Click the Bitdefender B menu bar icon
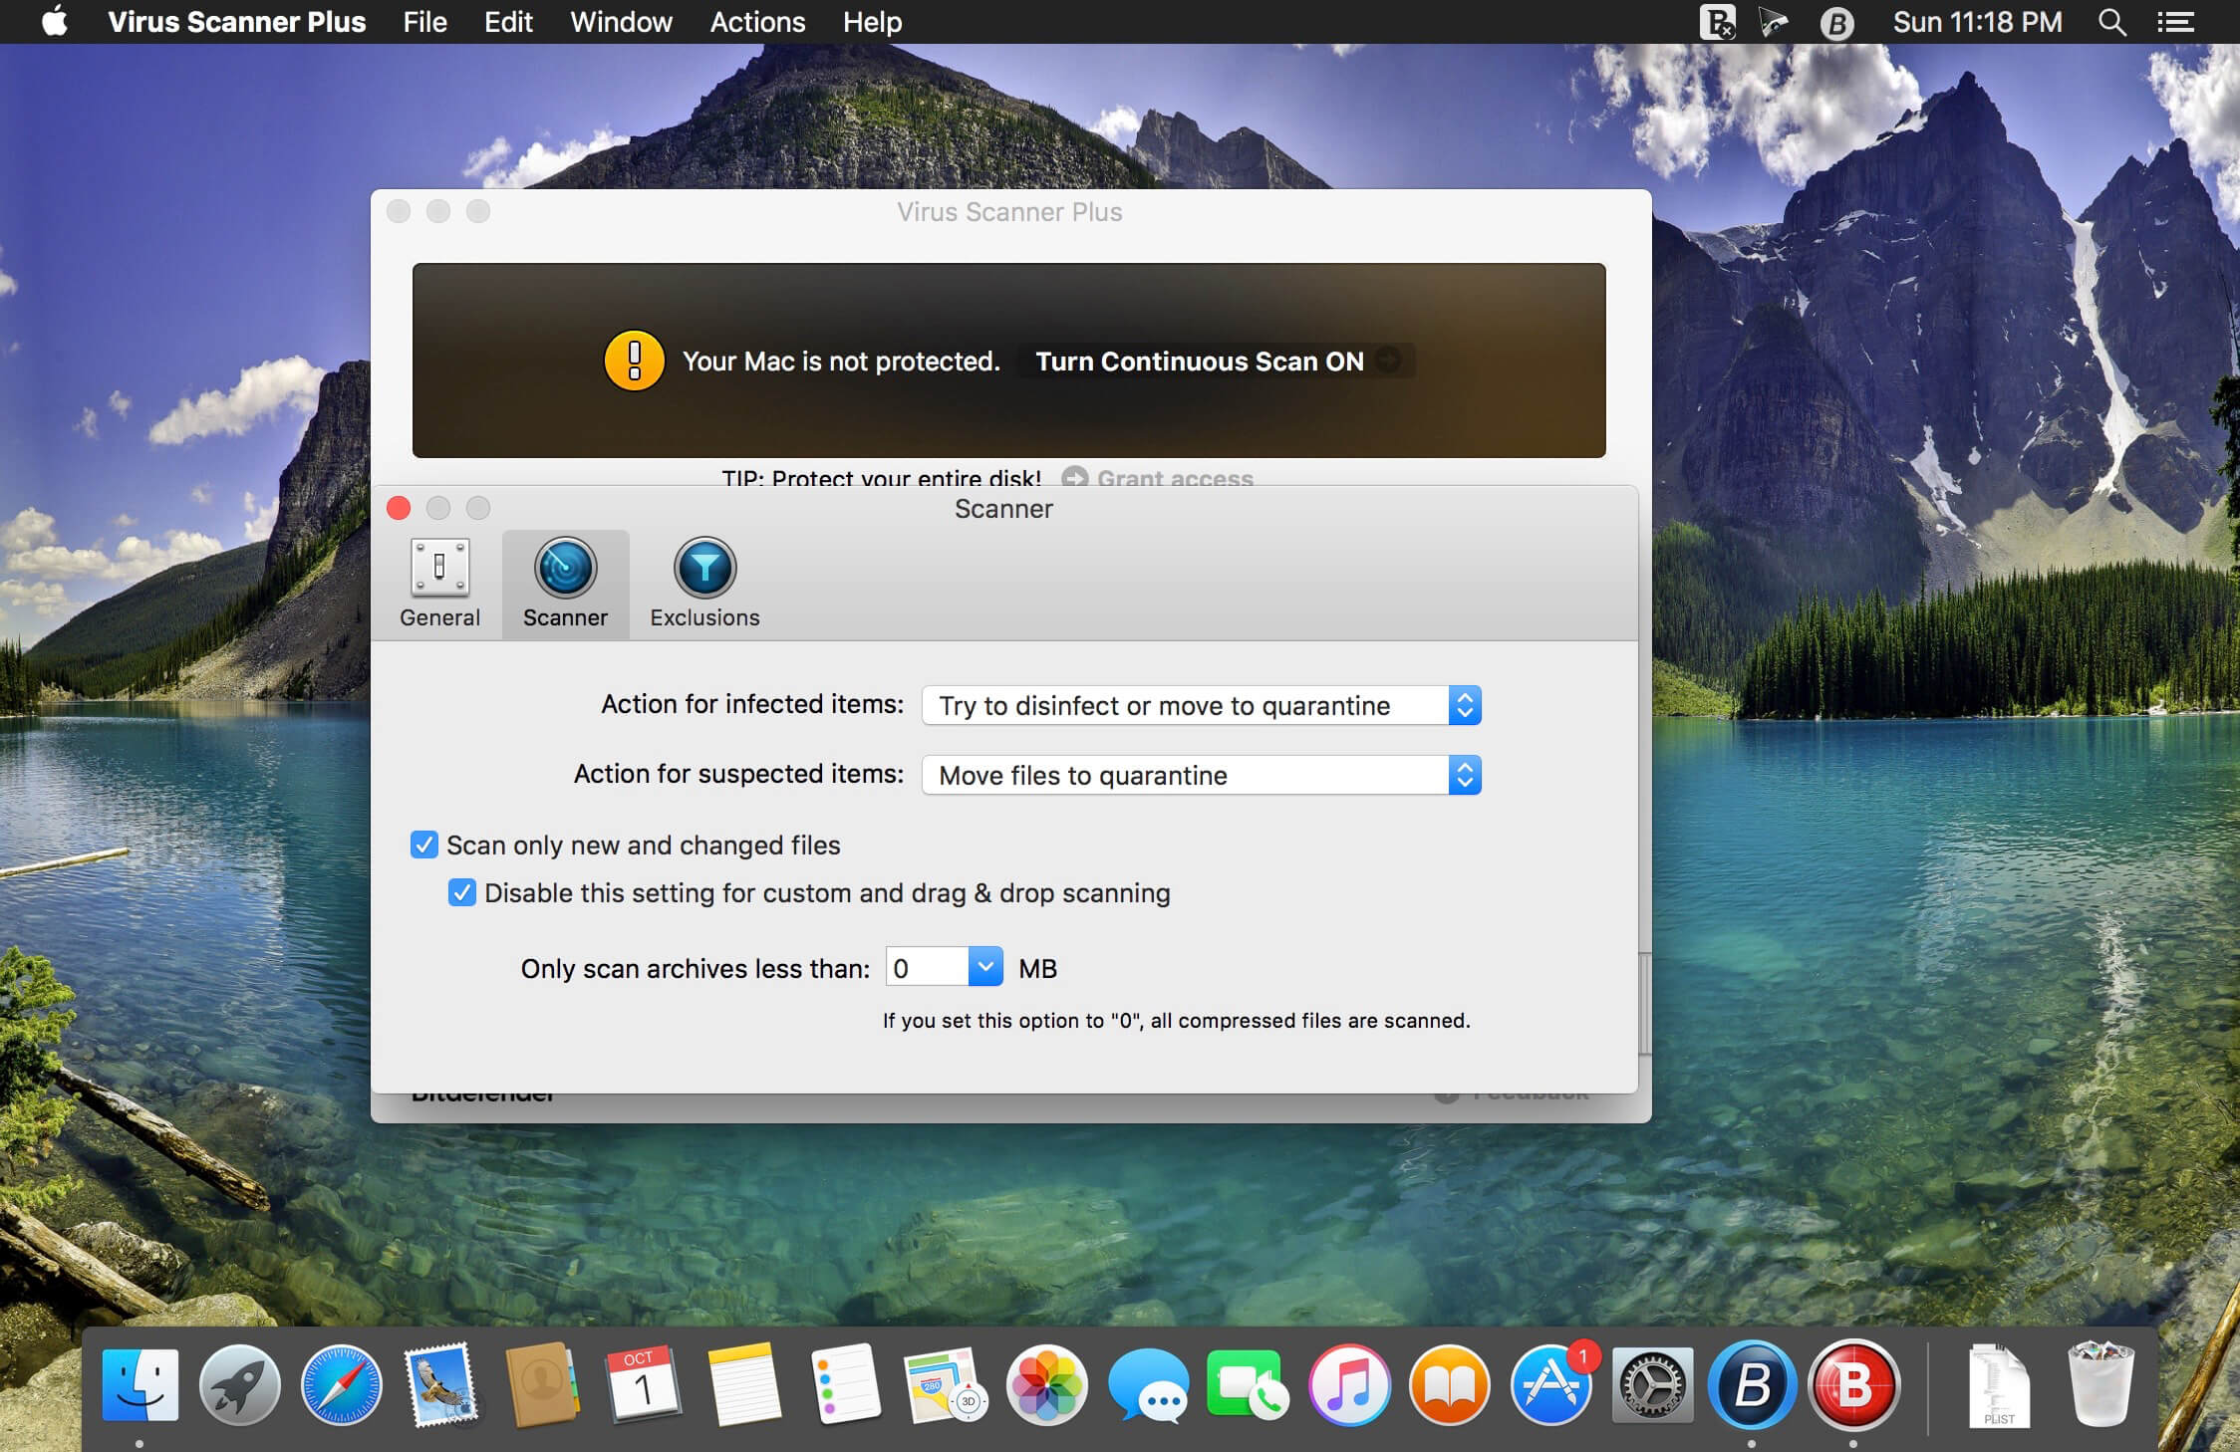 point(1836,22)
